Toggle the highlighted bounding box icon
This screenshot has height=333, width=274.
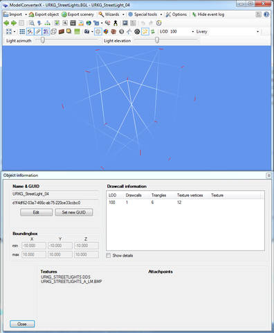tap(46, 31)
